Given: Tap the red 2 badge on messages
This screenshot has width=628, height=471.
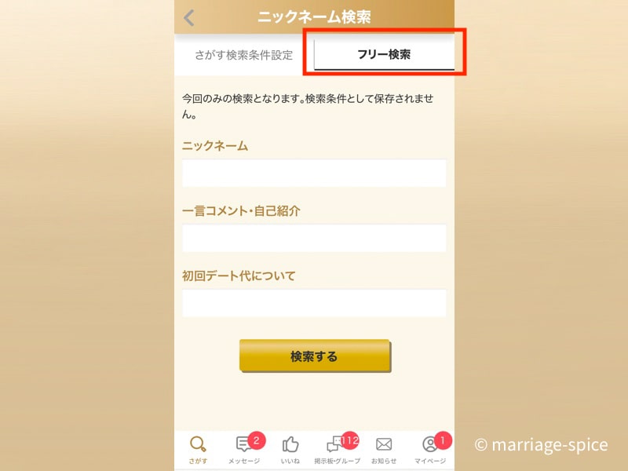Looking at the screenshot, I should click(x=257, y=441).
